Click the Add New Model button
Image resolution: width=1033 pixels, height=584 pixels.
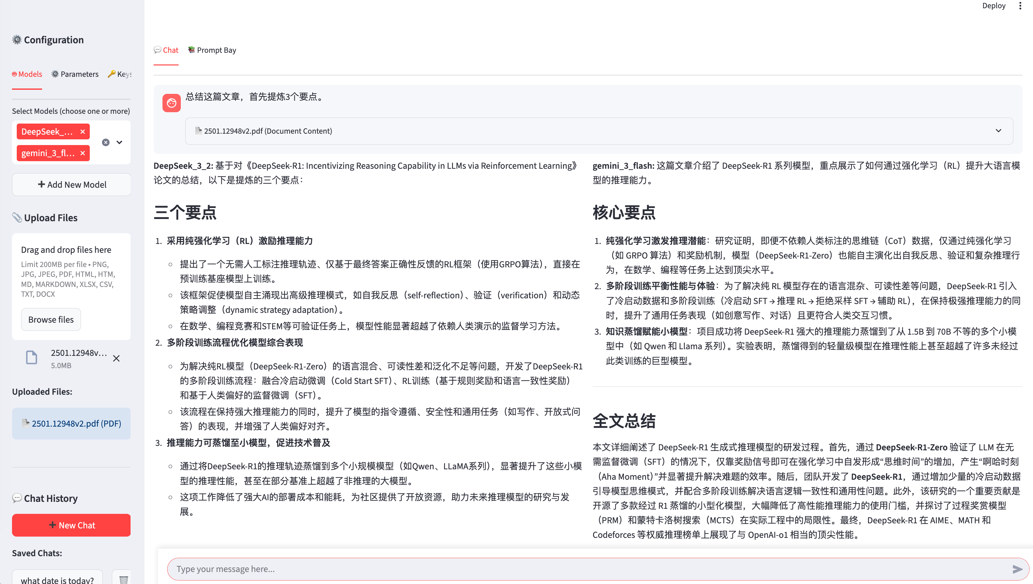(71, 185)
